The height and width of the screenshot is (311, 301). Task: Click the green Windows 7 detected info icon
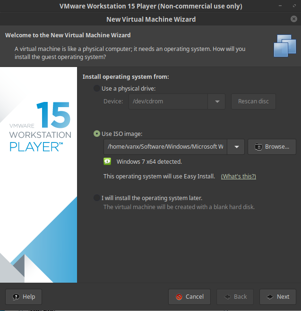107,161
